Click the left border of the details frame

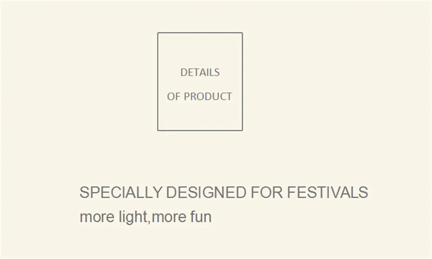(158, 82)
